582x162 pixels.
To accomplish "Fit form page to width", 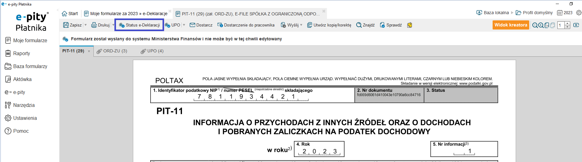I will (x=547, y=25).
